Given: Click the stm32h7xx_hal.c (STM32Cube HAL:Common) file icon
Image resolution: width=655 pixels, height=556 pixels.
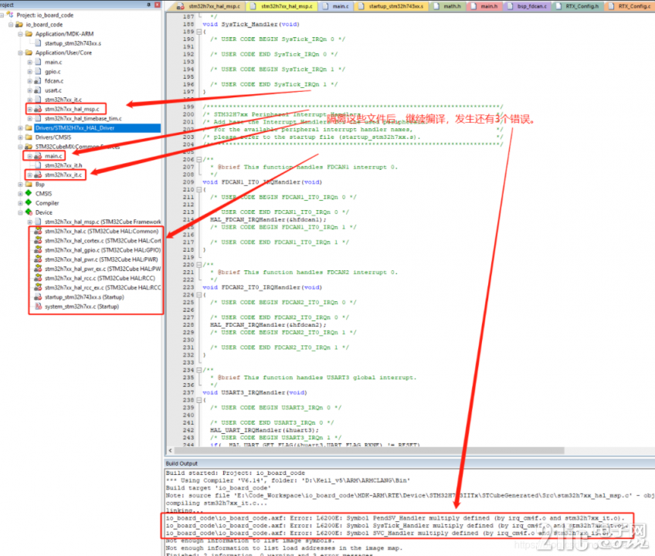Looking at the screenshot, I should (x=38, y=231).
